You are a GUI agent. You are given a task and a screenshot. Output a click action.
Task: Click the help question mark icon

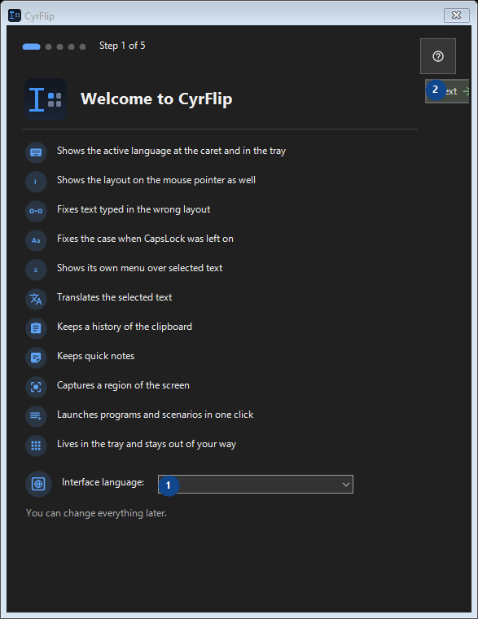click(x=438, y=56)
